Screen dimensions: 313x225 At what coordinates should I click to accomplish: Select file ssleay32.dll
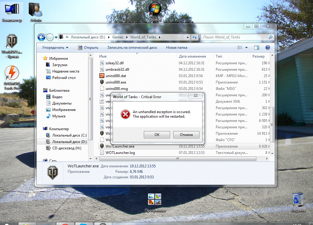click(114, 63)
